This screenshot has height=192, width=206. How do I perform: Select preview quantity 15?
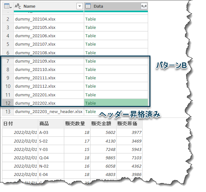pyautogui.click(x=77, y=149)
